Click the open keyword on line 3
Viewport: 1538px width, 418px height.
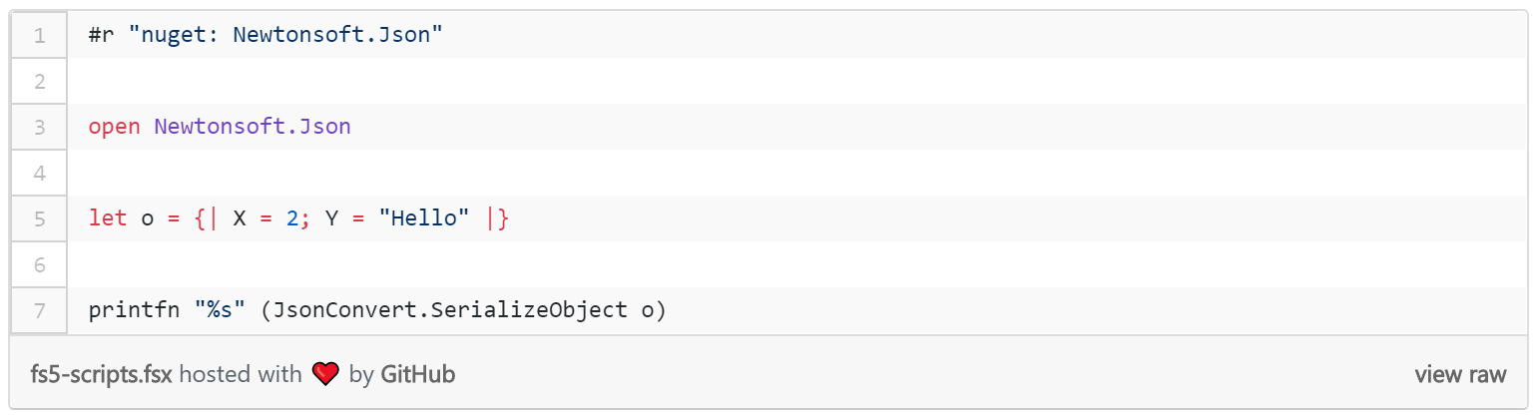(x=114, y=127)
